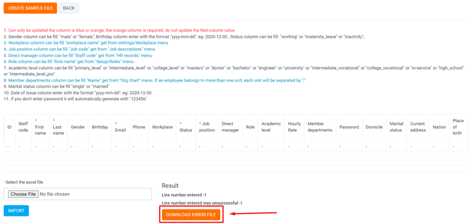This screenshot has width=472, height=224.
Task: Select the Gender column header
Action: (x=77, y=127)
